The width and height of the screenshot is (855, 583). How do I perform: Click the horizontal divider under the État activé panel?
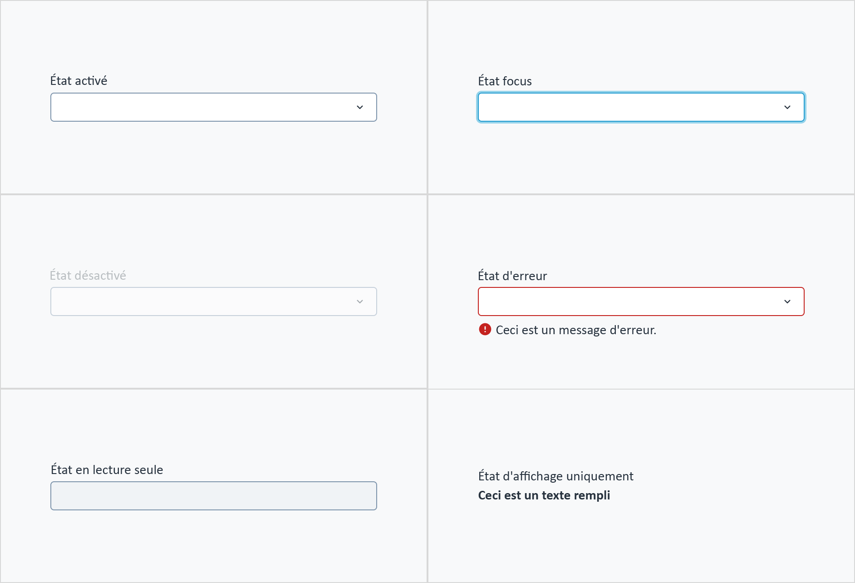tap(214, 194)
